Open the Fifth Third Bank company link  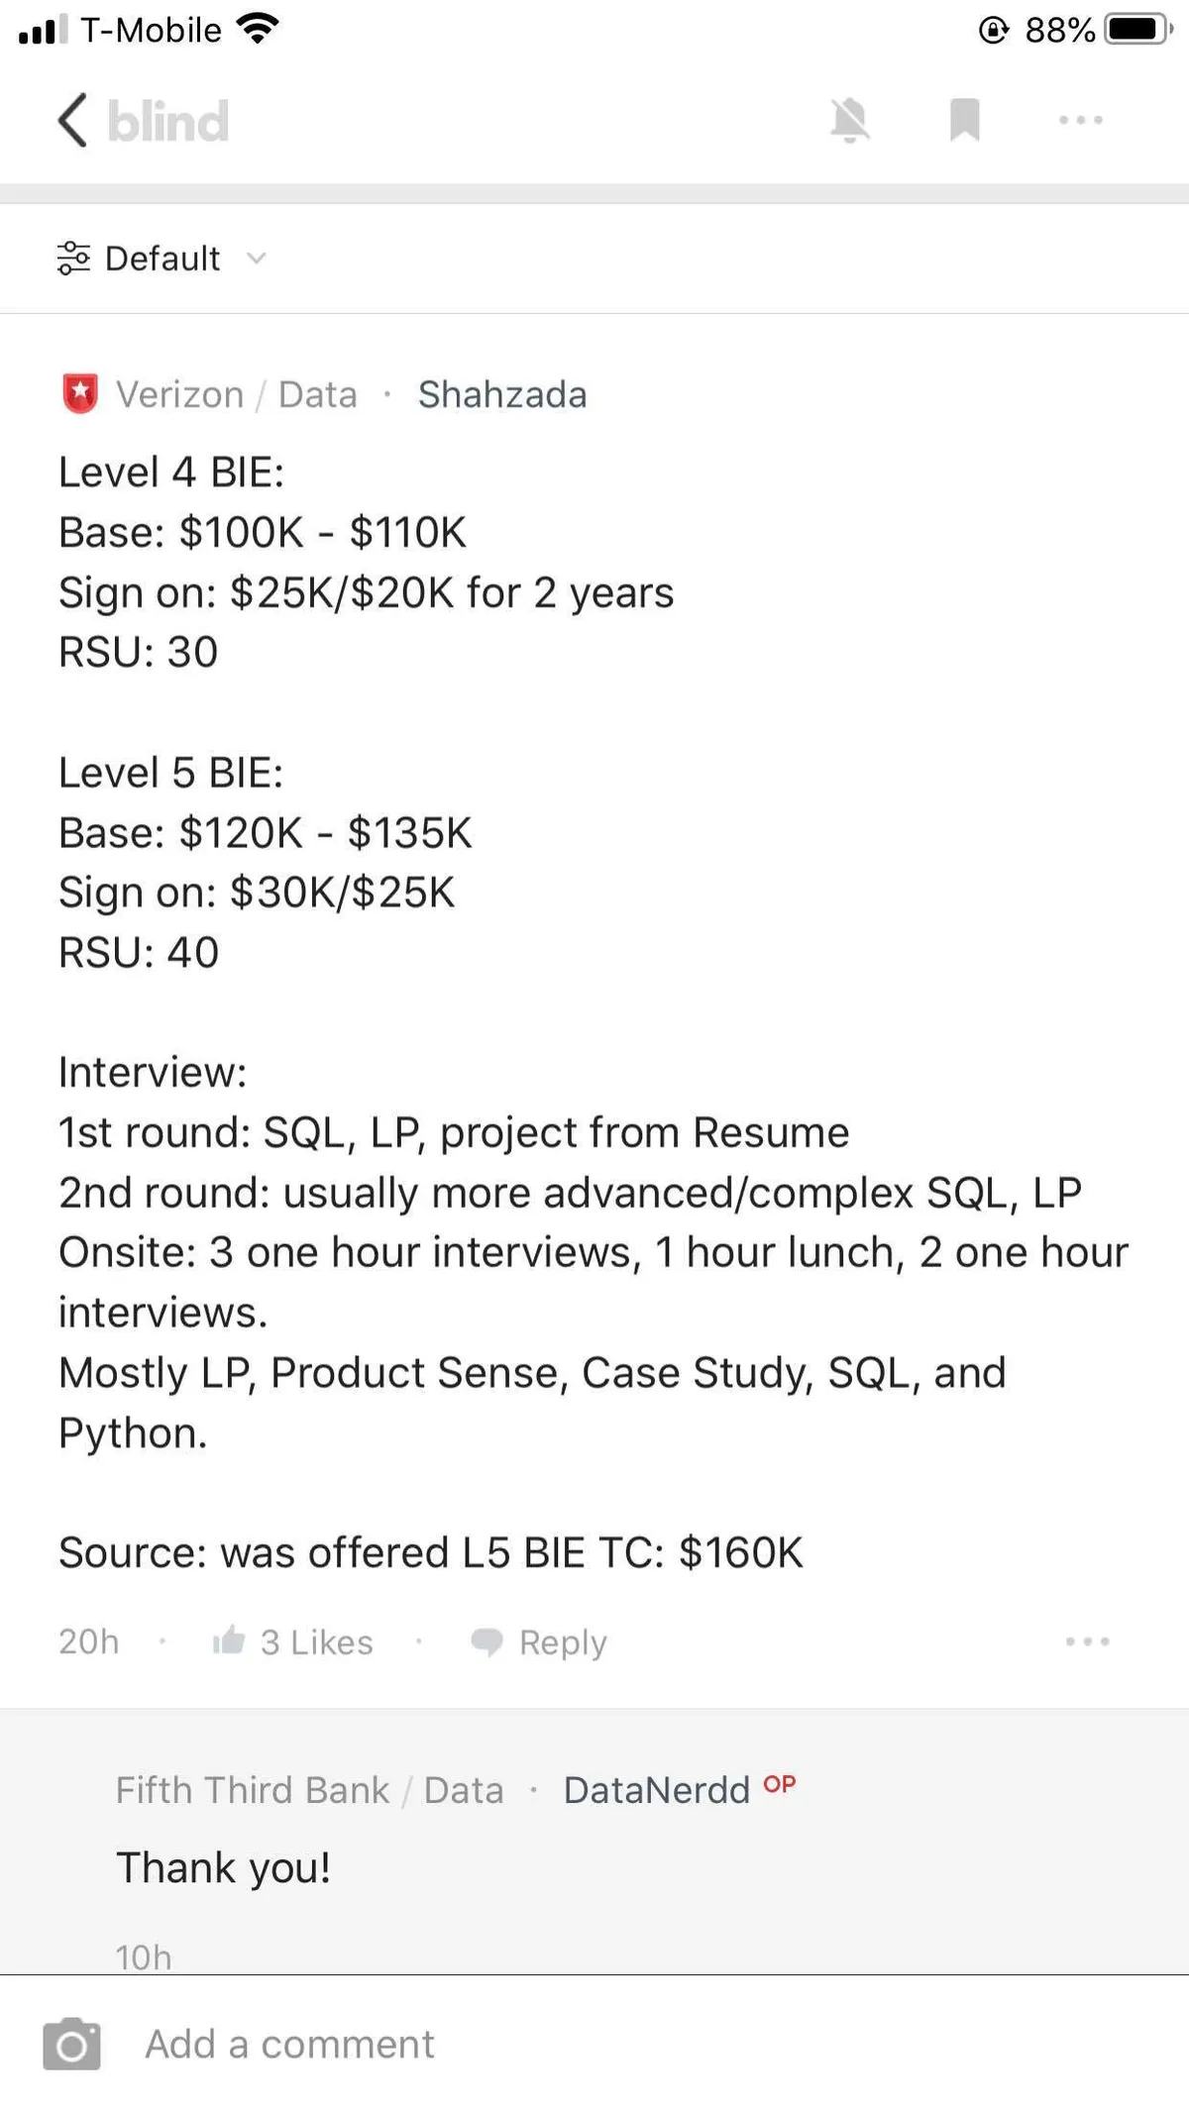click(x=253, y=1790)
